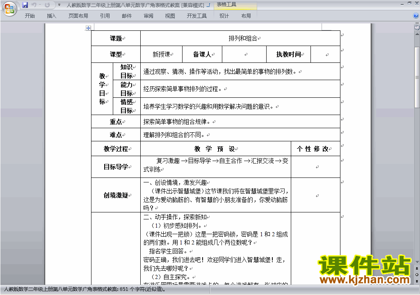Open the table tools 布局 tab
420x295 pixels.
click(x=246, y=16)
